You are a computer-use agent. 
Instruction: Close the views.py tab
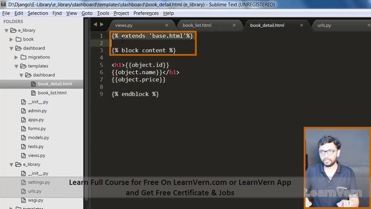(x=166, y=25)
